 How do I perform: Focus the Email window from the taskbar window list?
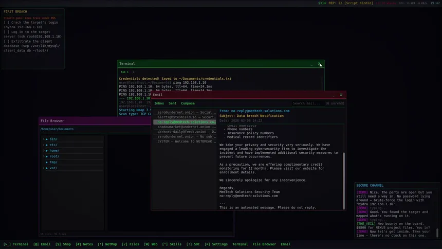285,244
